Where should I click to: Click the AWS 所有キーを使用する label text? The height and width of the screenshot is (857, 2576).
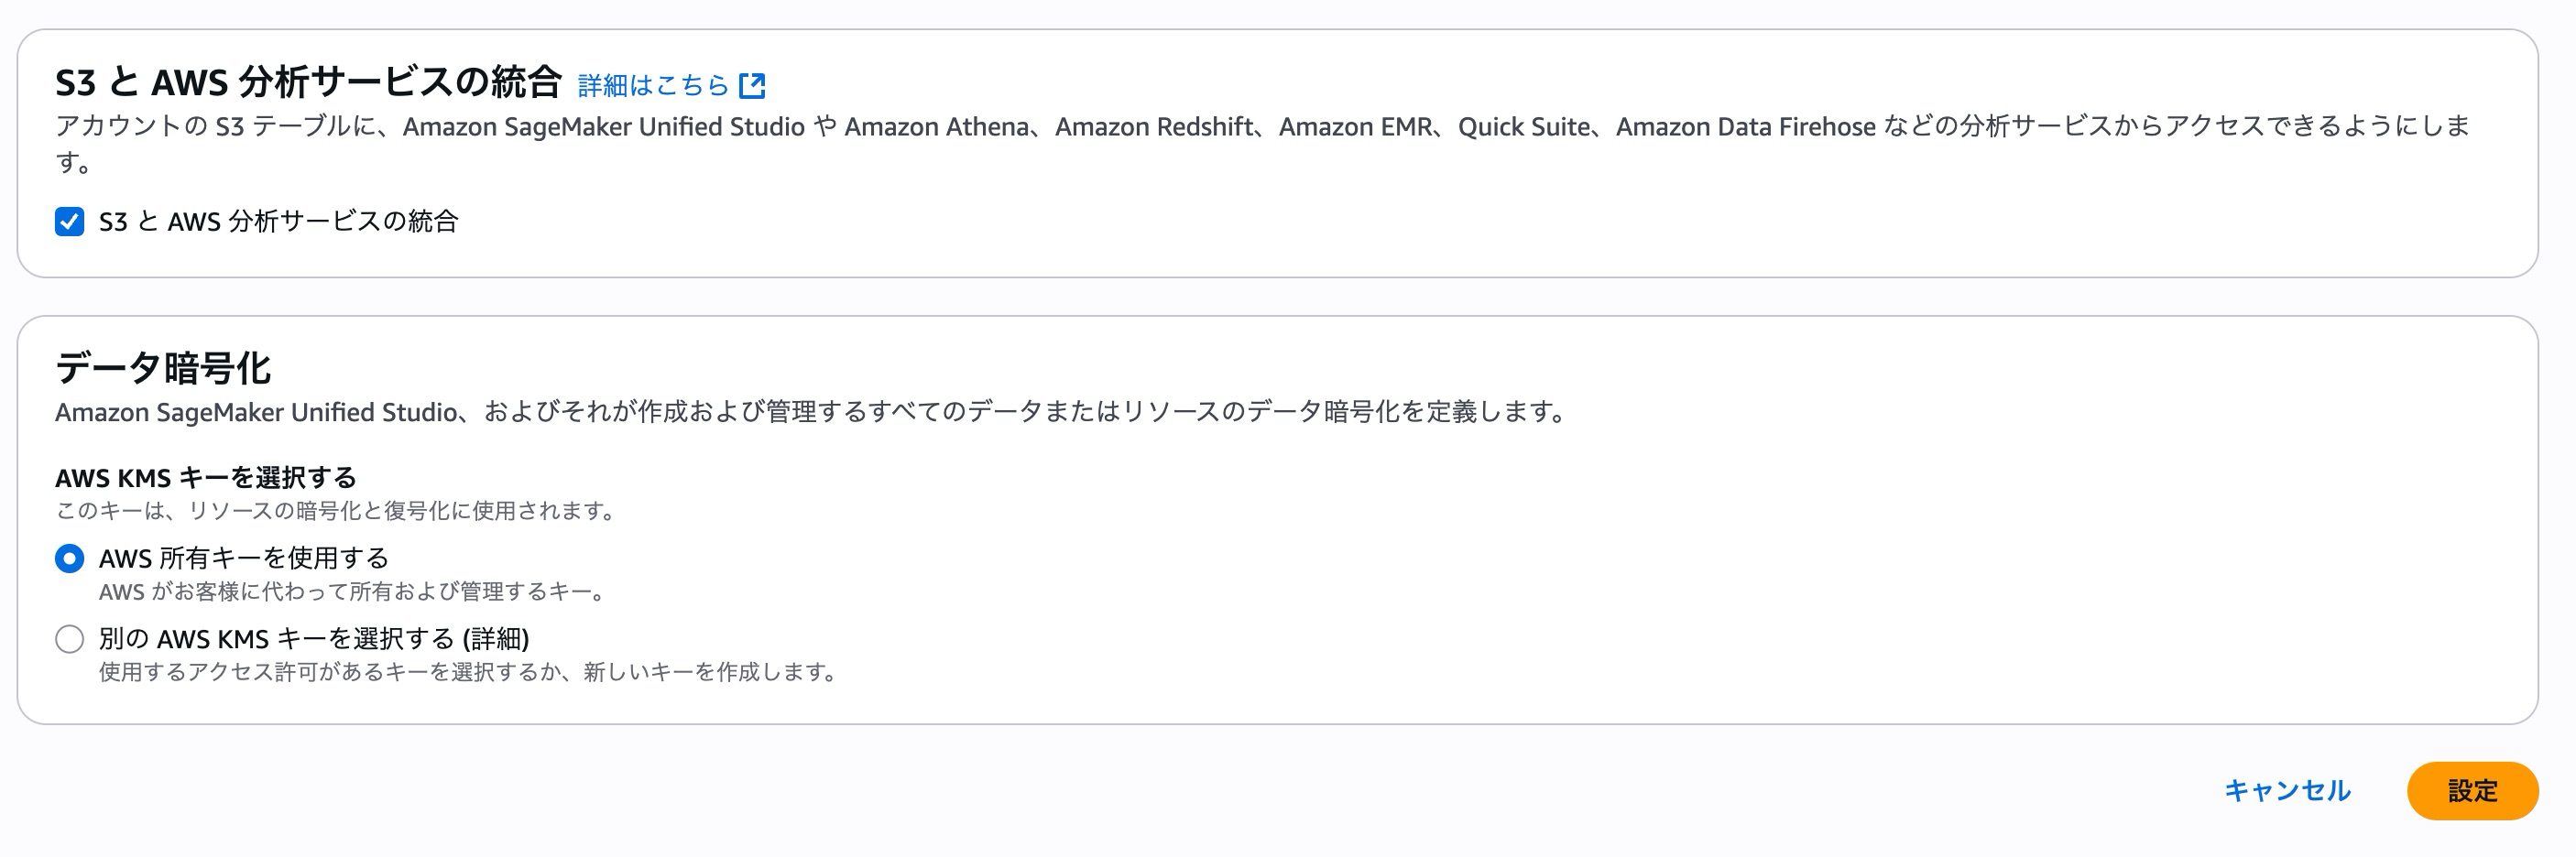[243, 558]
